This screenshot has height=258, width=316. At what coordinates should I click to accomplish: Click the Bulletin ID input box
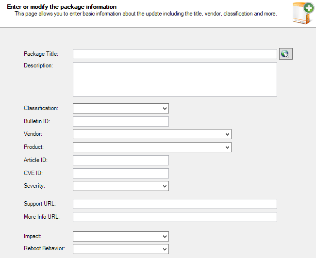(x=120, y=121)
